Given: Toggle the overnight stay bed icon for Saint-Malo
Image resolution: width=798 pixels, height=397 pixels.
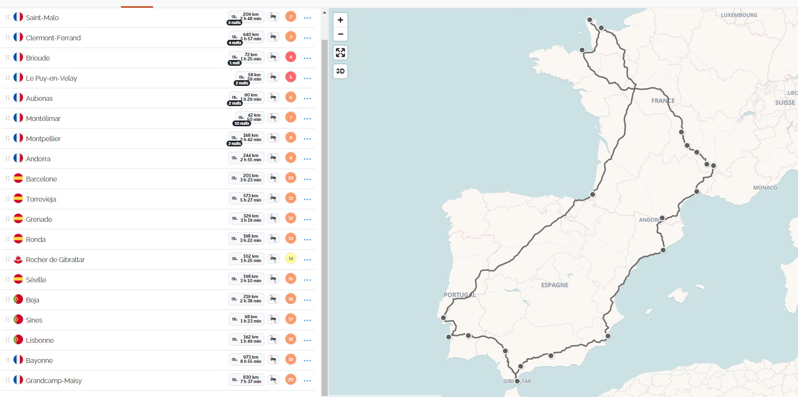Looking at the screenshot, I should coord(273,17).
